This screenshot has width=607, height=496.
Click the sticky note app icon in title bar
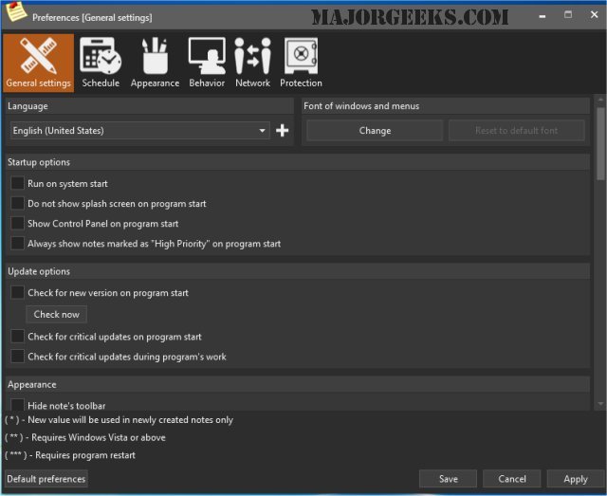click(x=16, y=11)
